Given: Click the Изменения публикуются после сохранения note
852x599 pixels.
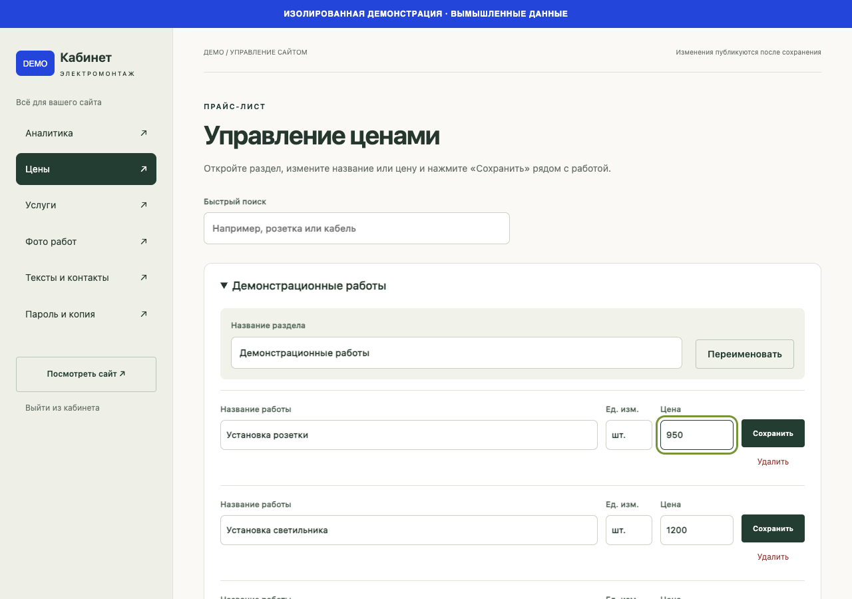Looking at the screenshot, I should click(x=748, y=52).
